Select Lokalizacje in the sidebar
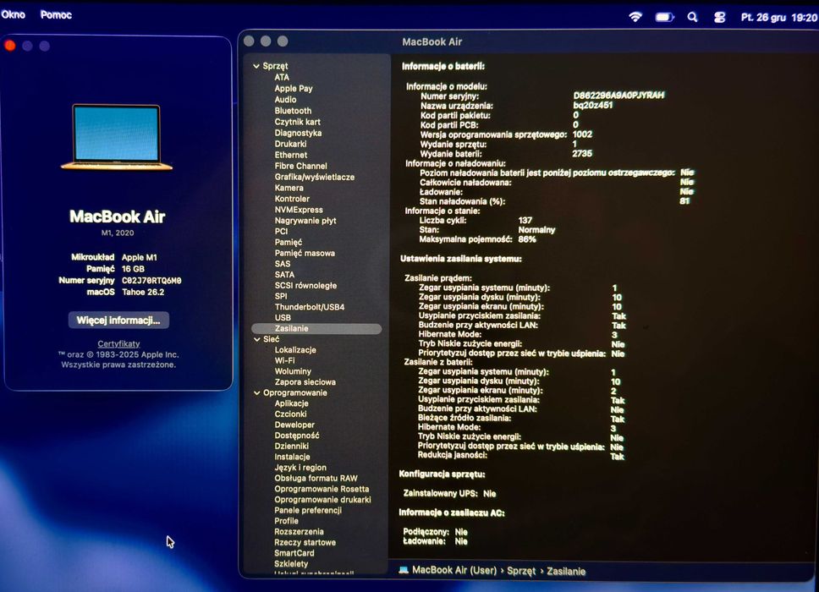Viewport: 819px width, 592px height. tap(295, 350)
